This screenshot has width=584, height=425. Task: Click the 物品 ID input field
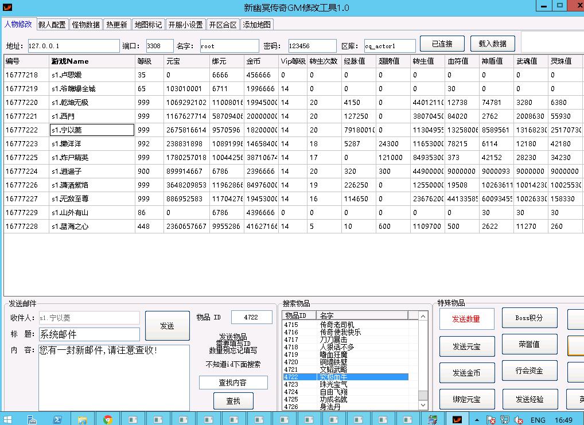point(251,317)
